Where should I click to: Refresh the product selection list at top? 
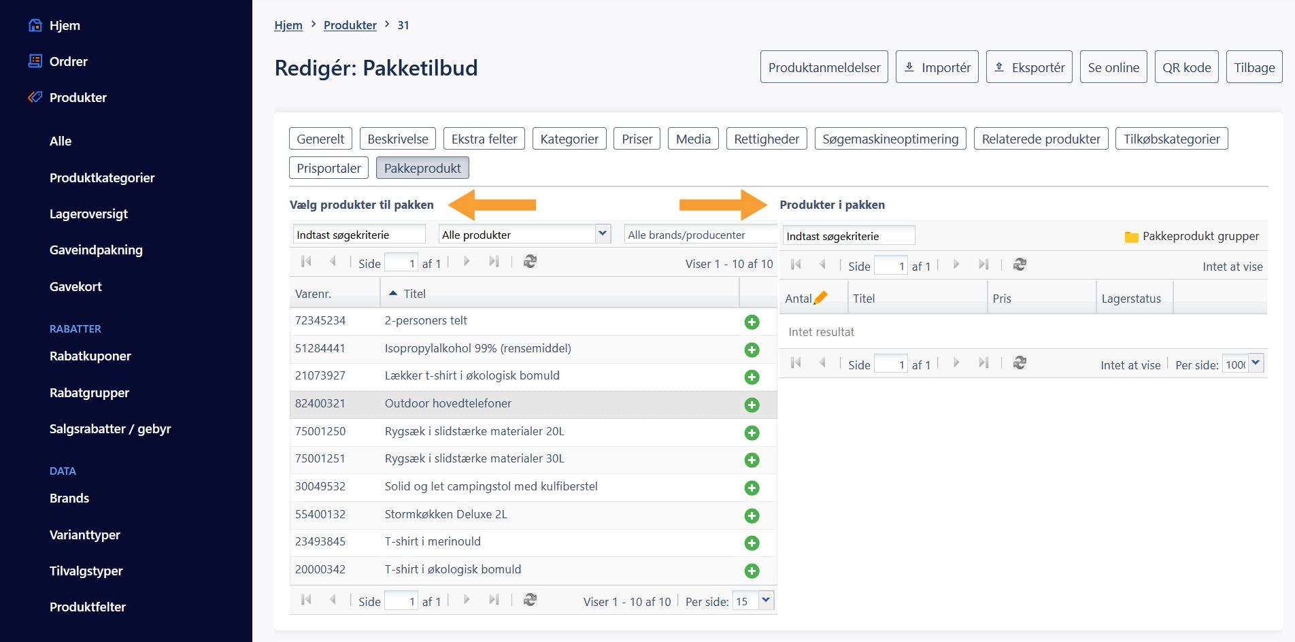(x=530, y=262)
